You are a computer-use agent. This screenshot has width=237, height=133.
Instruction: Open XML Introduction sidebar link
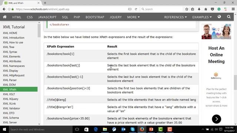point(13,38)
